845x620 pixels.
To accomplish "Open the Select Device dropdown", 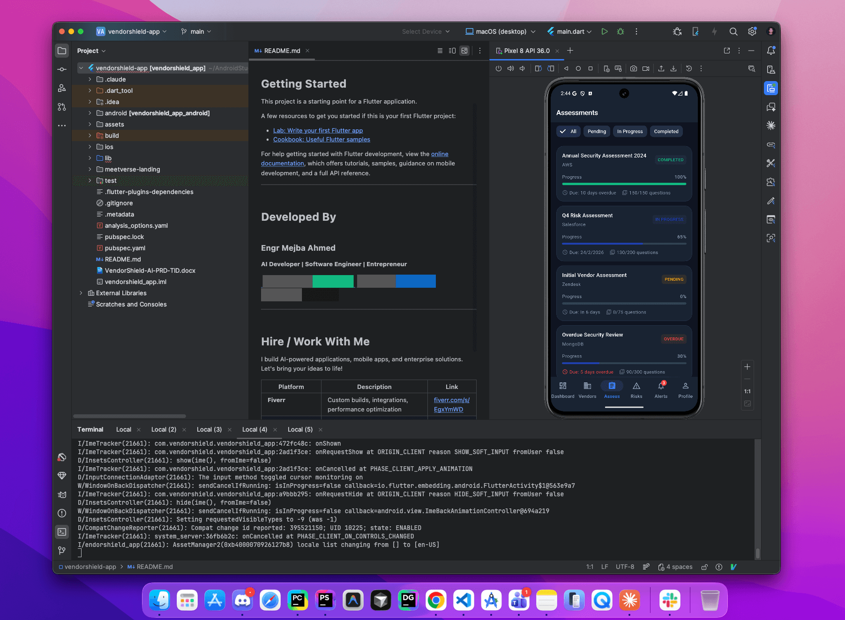I will pos(426,31).
